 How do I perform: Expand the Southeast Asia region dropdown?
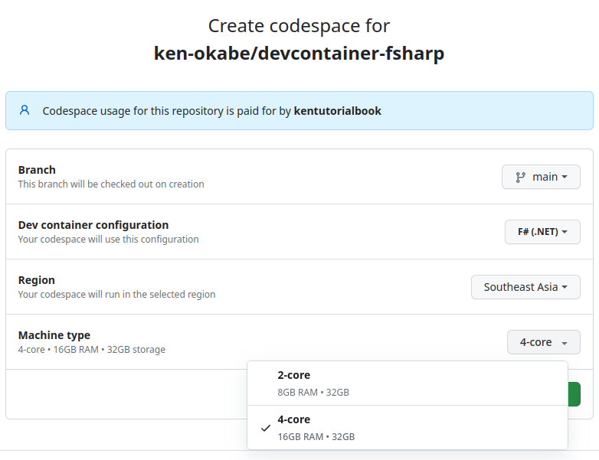coord(525,287)
